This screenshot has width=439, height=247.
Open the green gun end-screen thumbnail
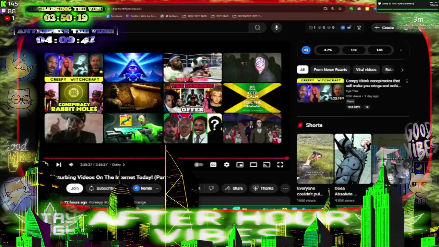[133, 128]
